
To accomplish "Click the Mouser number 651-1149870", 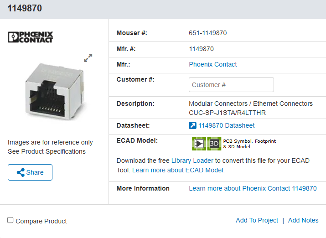I will (208, 33).
